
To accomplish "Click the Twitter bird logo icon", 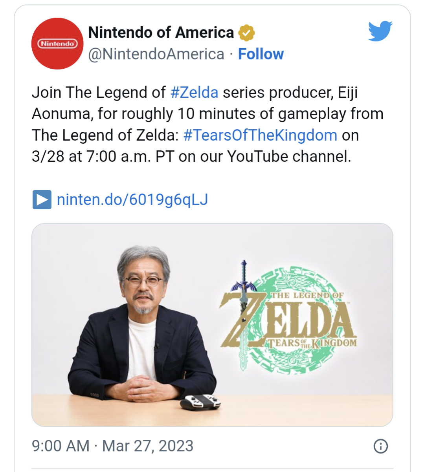I will (380, 31).
